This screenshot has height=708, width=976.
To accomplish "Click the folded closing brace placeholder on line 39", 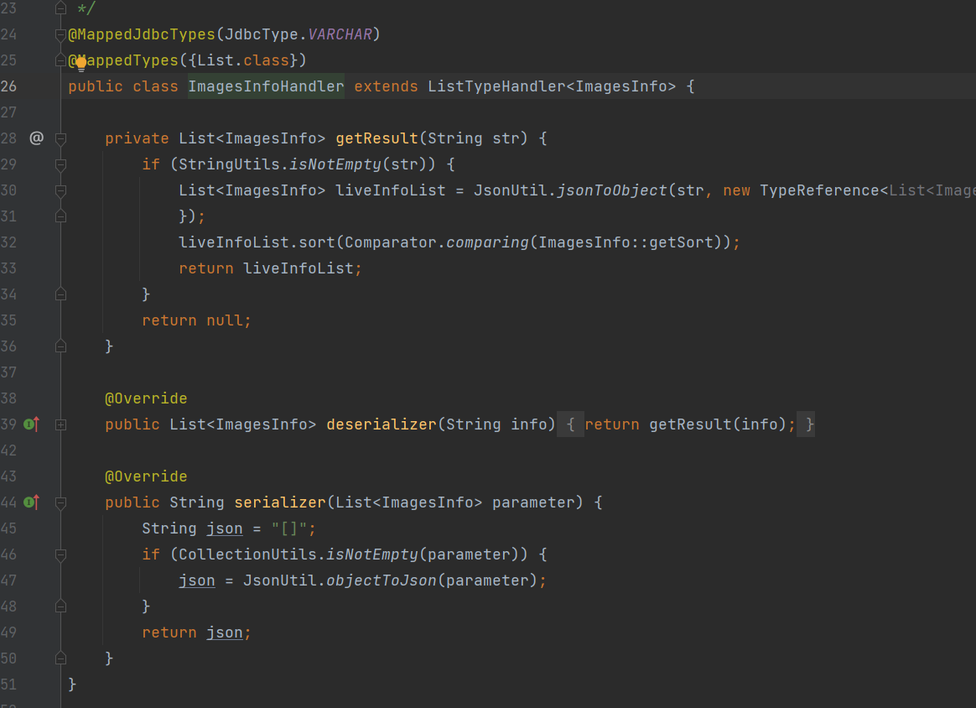I will pyautogui.click(x=808, y=424).
